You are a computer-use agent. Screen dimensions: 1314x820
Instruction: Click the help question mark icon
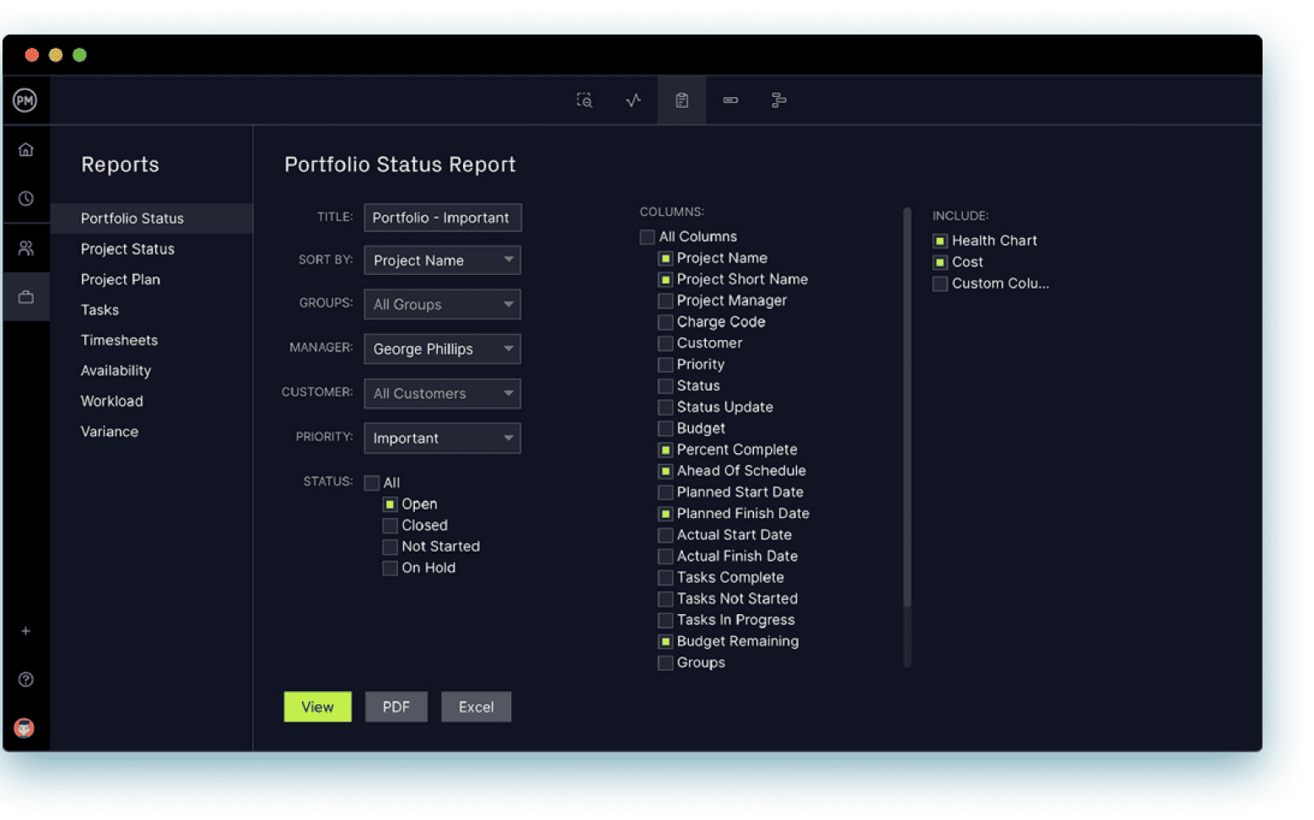tap(25, 679)
